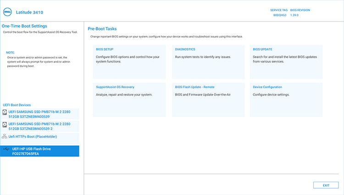
Task: Open the BIOS UPDATE tile
Action: [x=286, y=62]
